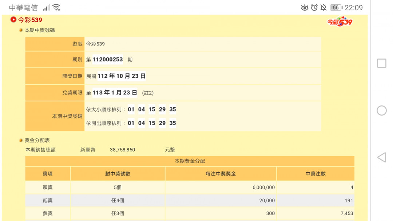This screenshot has width=393, height=221.
Task: Tap the eye comfort status icon
Action: (305, 8)
